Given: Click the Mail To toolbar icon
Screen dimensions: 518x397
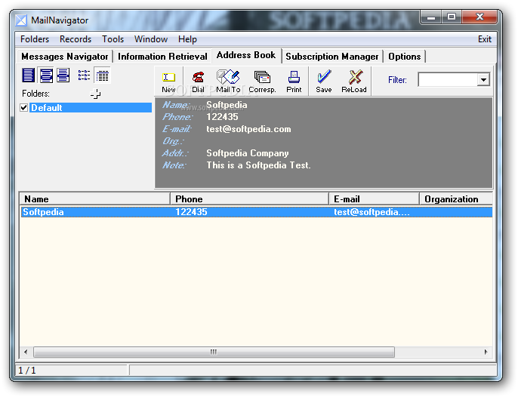Looking at the screenshot, I should pos(228,82).
